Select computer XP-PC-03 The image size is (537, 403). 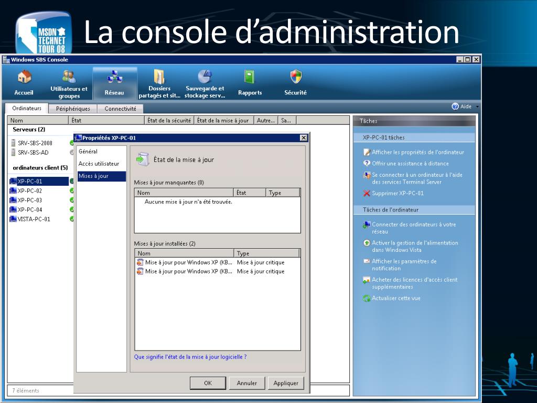[x=30, y=200]
